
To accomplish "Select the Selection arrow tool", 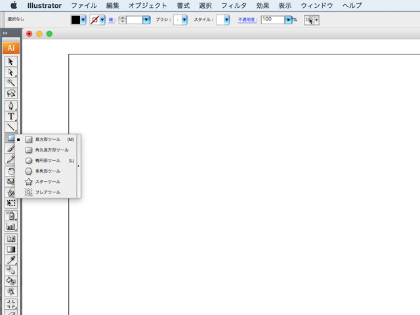I will tap(11, 61).
